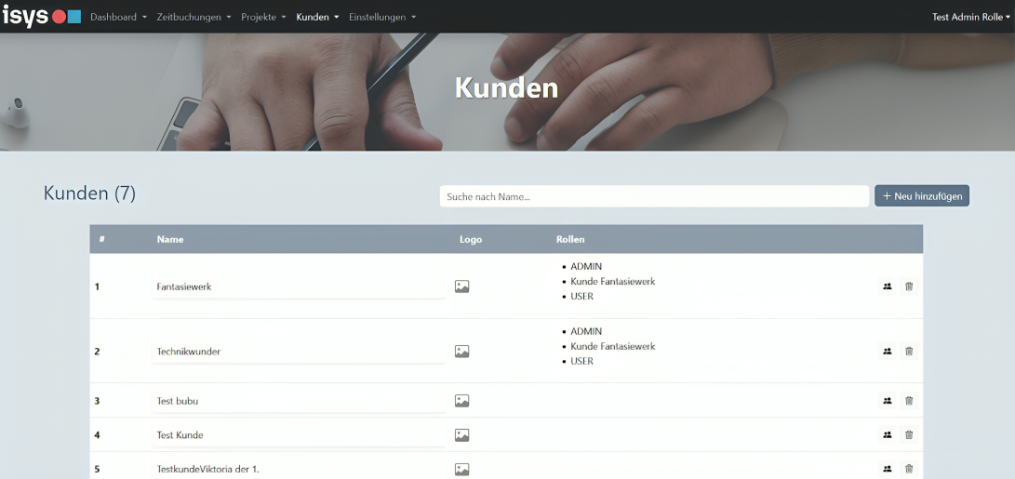Screen dimensions: 1015x479
Task: Click the isys logo in navbar
Action: [x=42, y=16]
